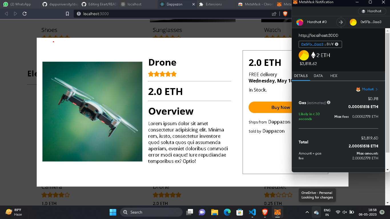Click the bookmark icon in the address bar
Viewport: 390px width, 219px height.
pos(67,13)
